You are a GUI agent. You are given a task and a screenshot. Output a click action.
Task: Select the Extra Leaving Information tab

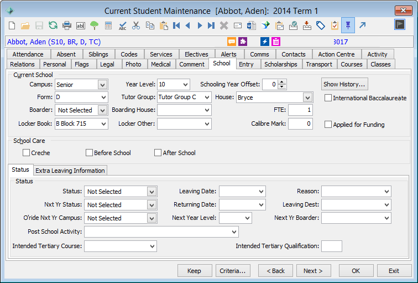pos(70,171)
